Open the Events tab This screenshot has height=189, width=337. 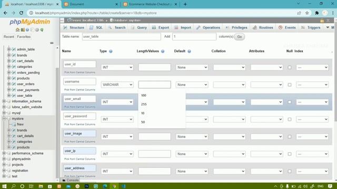tap(287, 27)
